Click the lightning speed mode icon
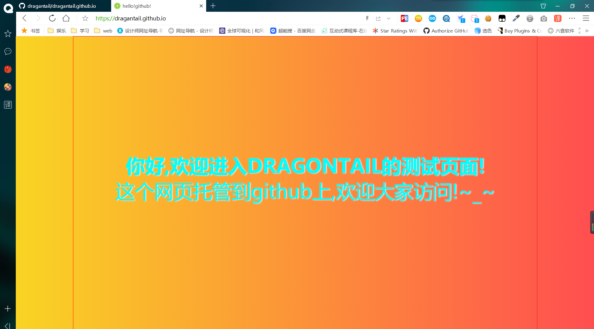This screenshot has height=329, width=594. point(367,19)
